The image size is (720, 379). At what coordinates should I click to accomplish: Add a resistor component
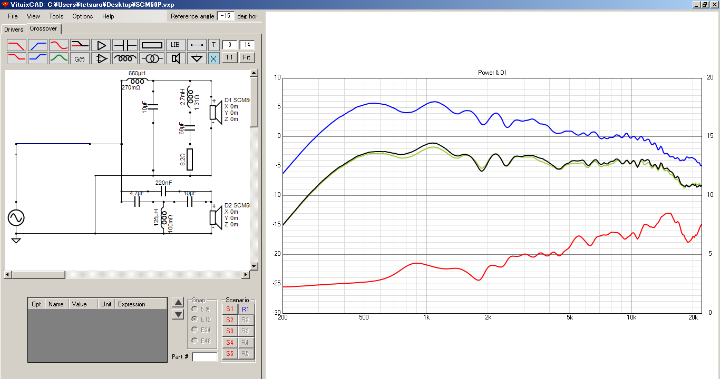tap(152, 45)
